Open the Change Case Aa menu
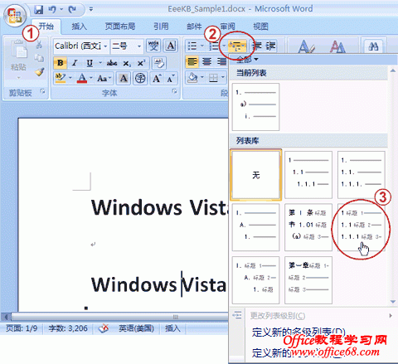Screen dimensions: 398x364 pos(104,78)
